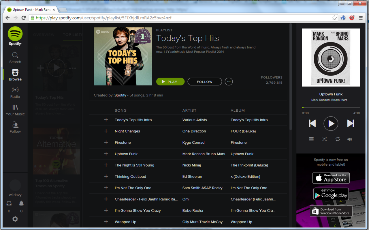369x230 pixels.
Task: Play Uptown Funk in the player
Action: [x=331, y=124]
